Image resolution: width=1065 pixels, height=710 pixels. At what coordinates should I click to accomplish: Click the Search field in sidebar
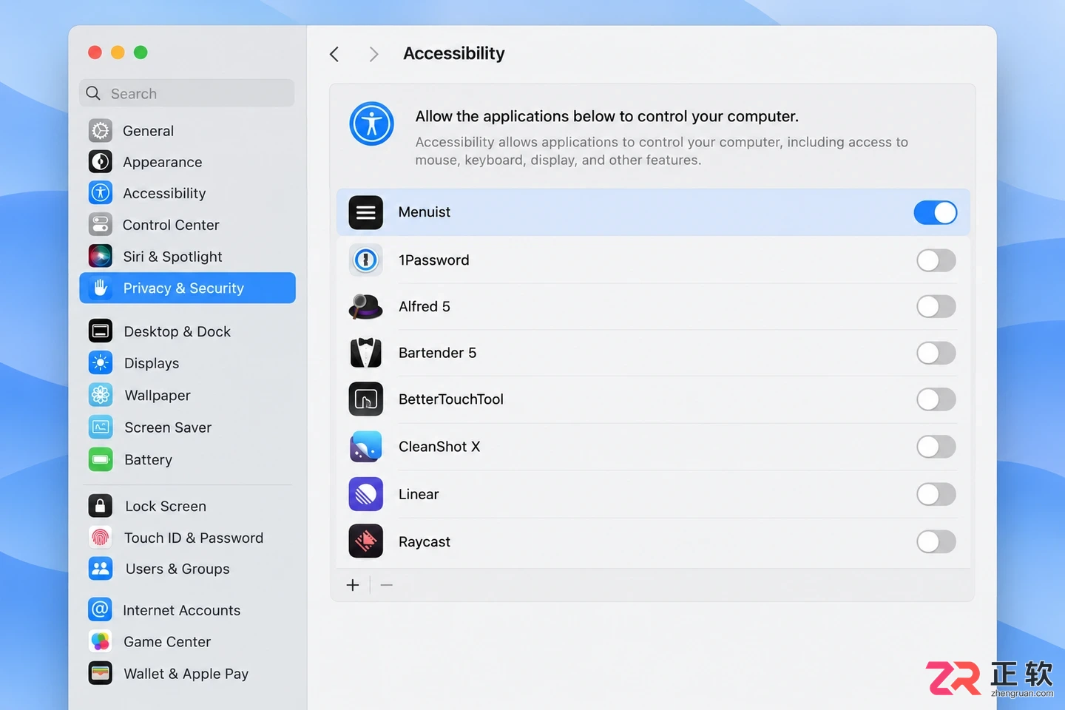[187, 93]
